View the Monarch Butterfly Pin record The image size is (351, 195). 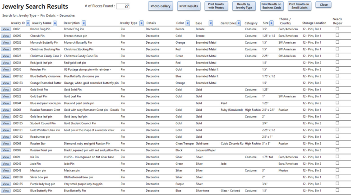[5, 42]
